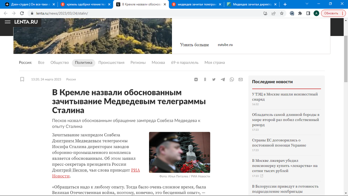Click the install/save page icon in address bar
348x196 pixels.
(265, 13)
